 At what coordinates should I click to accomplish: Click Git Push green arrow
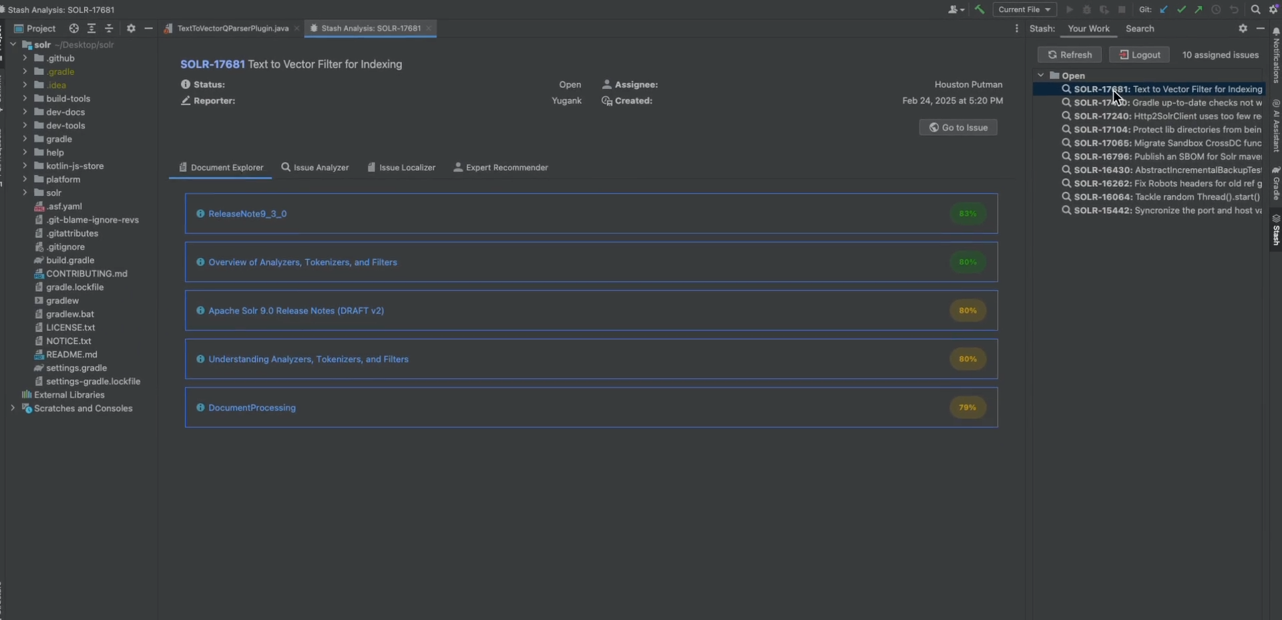(1199, 9)
